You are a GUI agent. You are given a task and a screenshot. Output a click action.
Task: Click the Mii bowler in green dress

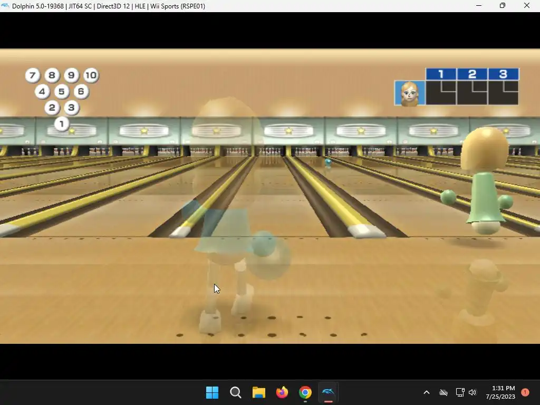482,181
